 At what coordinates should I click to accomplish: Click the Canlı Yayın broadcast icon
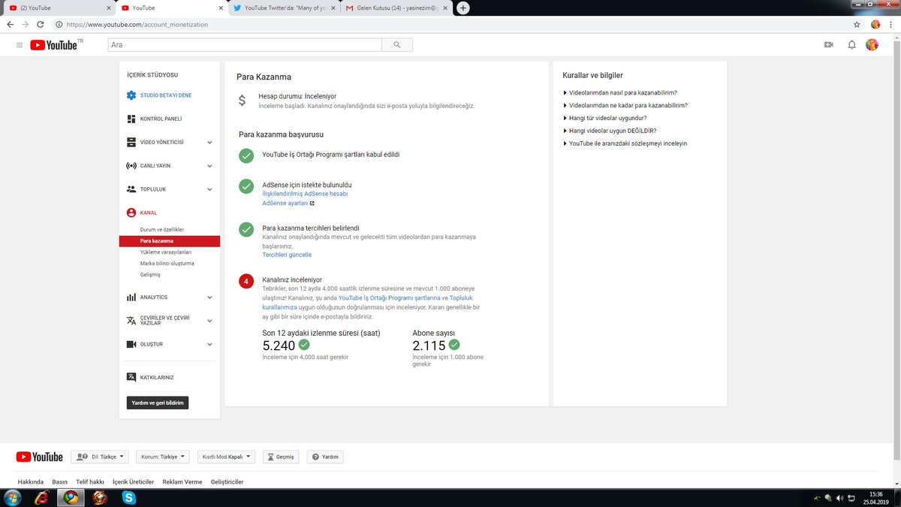coord(131,165)
